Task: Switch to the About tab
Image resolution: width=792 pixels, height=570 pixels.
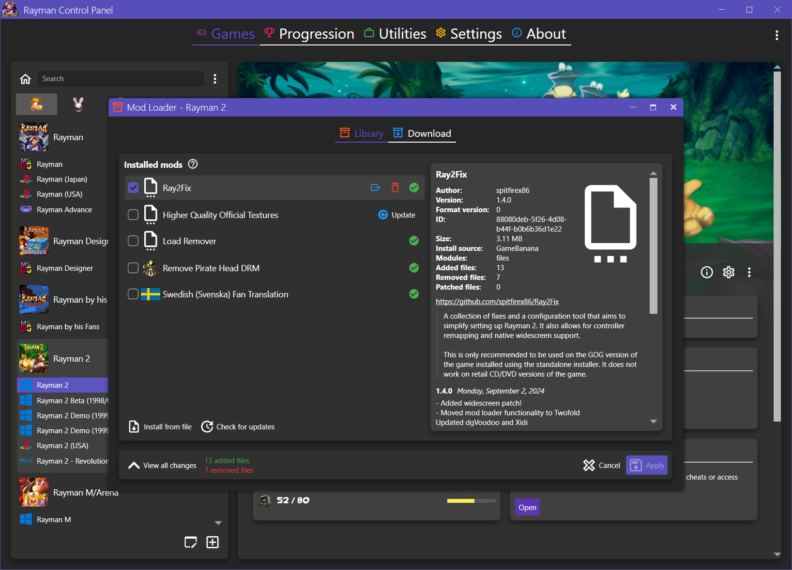Action: (x=539, y=34)
